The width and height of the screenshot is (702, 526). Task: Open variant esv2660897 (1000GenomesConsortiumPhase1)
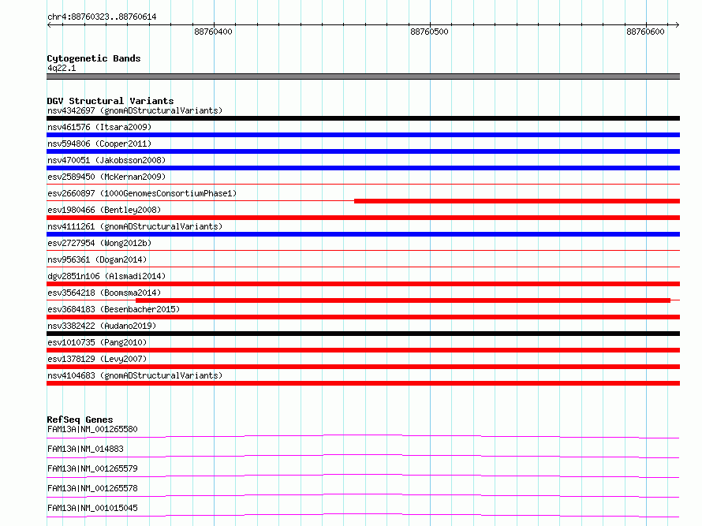tap(142, 193)
